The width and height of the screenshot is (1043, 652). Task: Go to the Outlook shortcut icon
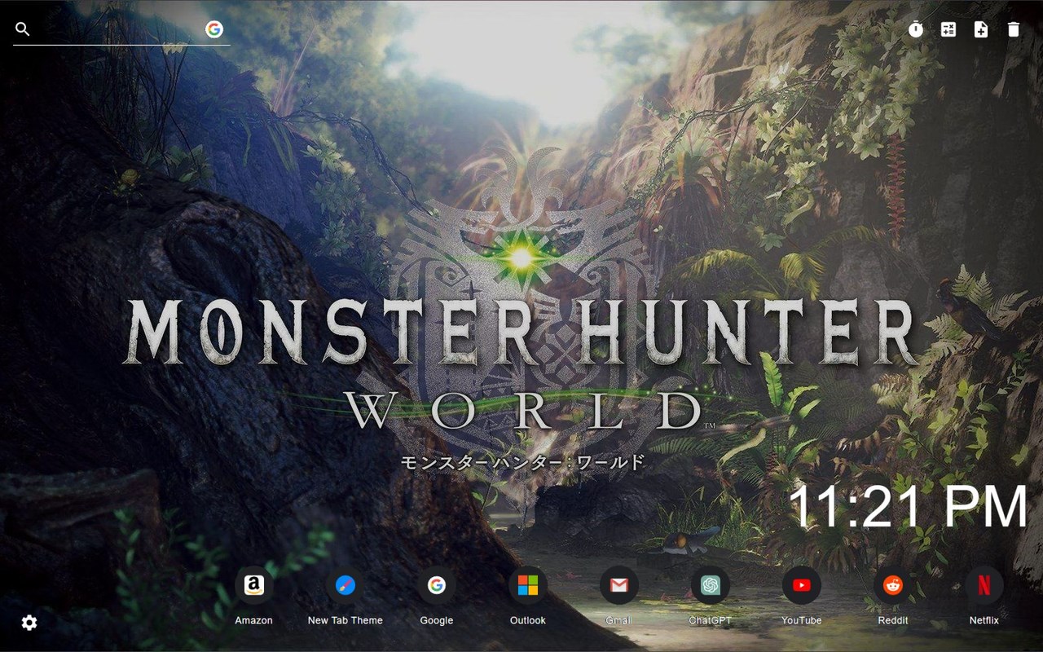(528, 585)
